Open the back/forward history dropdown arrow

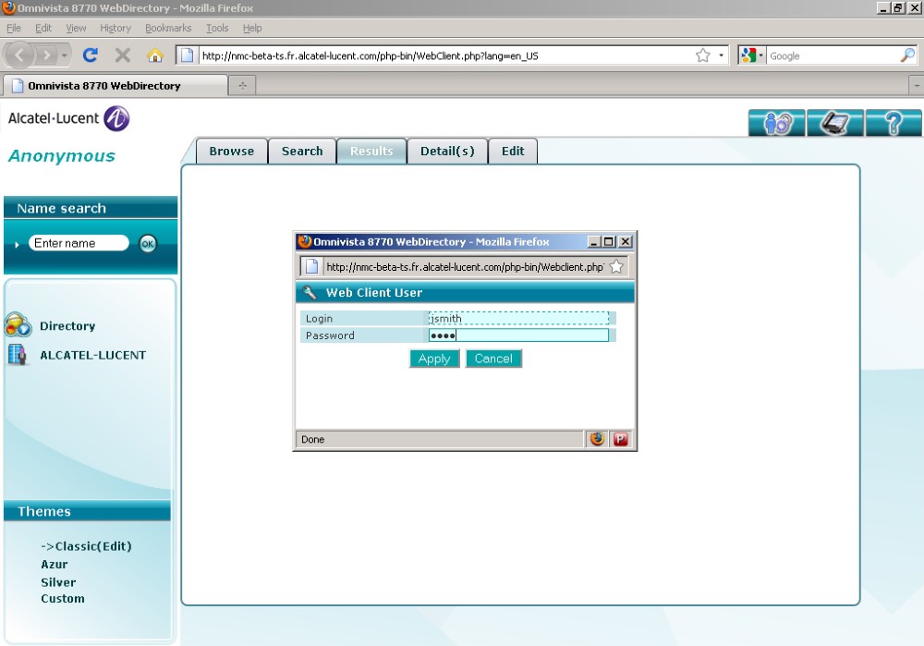tap(65, 55)
